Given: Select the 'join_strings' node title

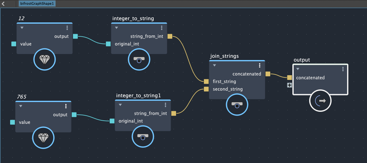Looking at the screenshot, I should click(224, 56).
